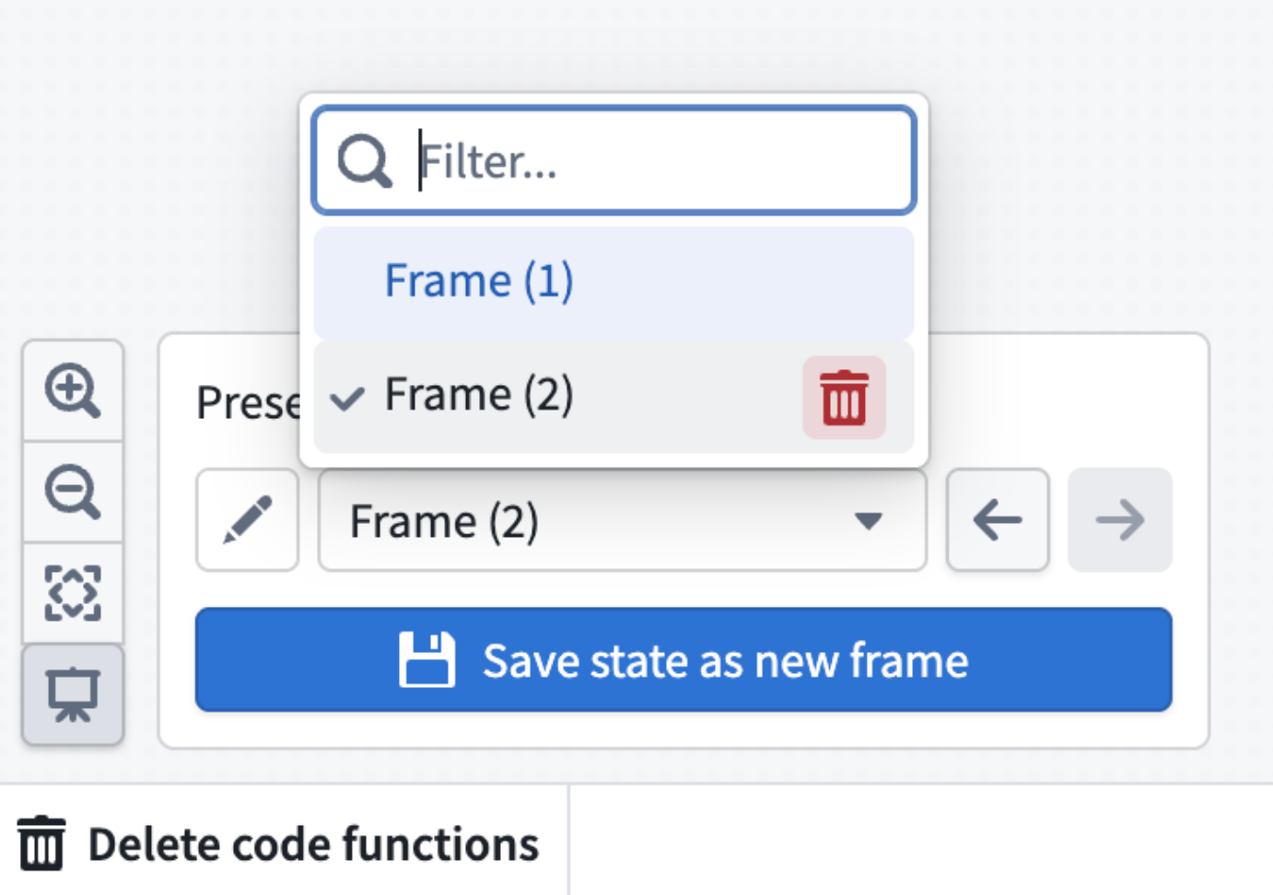Click the trash icon next to Frame (2)
The image size is (1273, 895).
845,398
